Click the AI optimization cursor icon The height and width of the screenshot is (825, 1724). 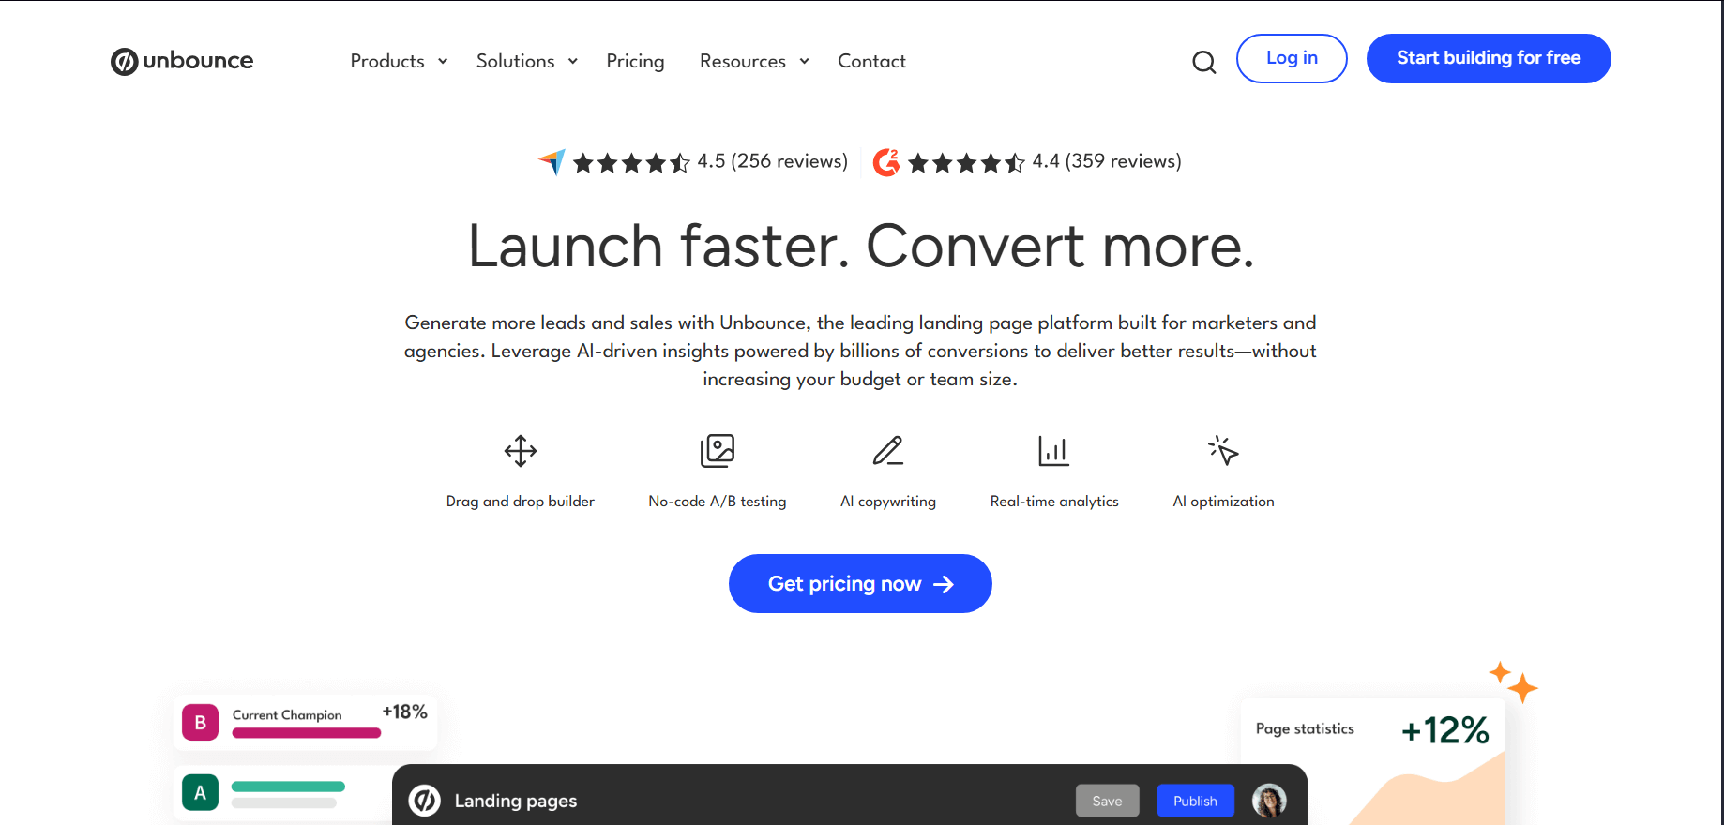pyautogui.click(x=1223, y=451)
